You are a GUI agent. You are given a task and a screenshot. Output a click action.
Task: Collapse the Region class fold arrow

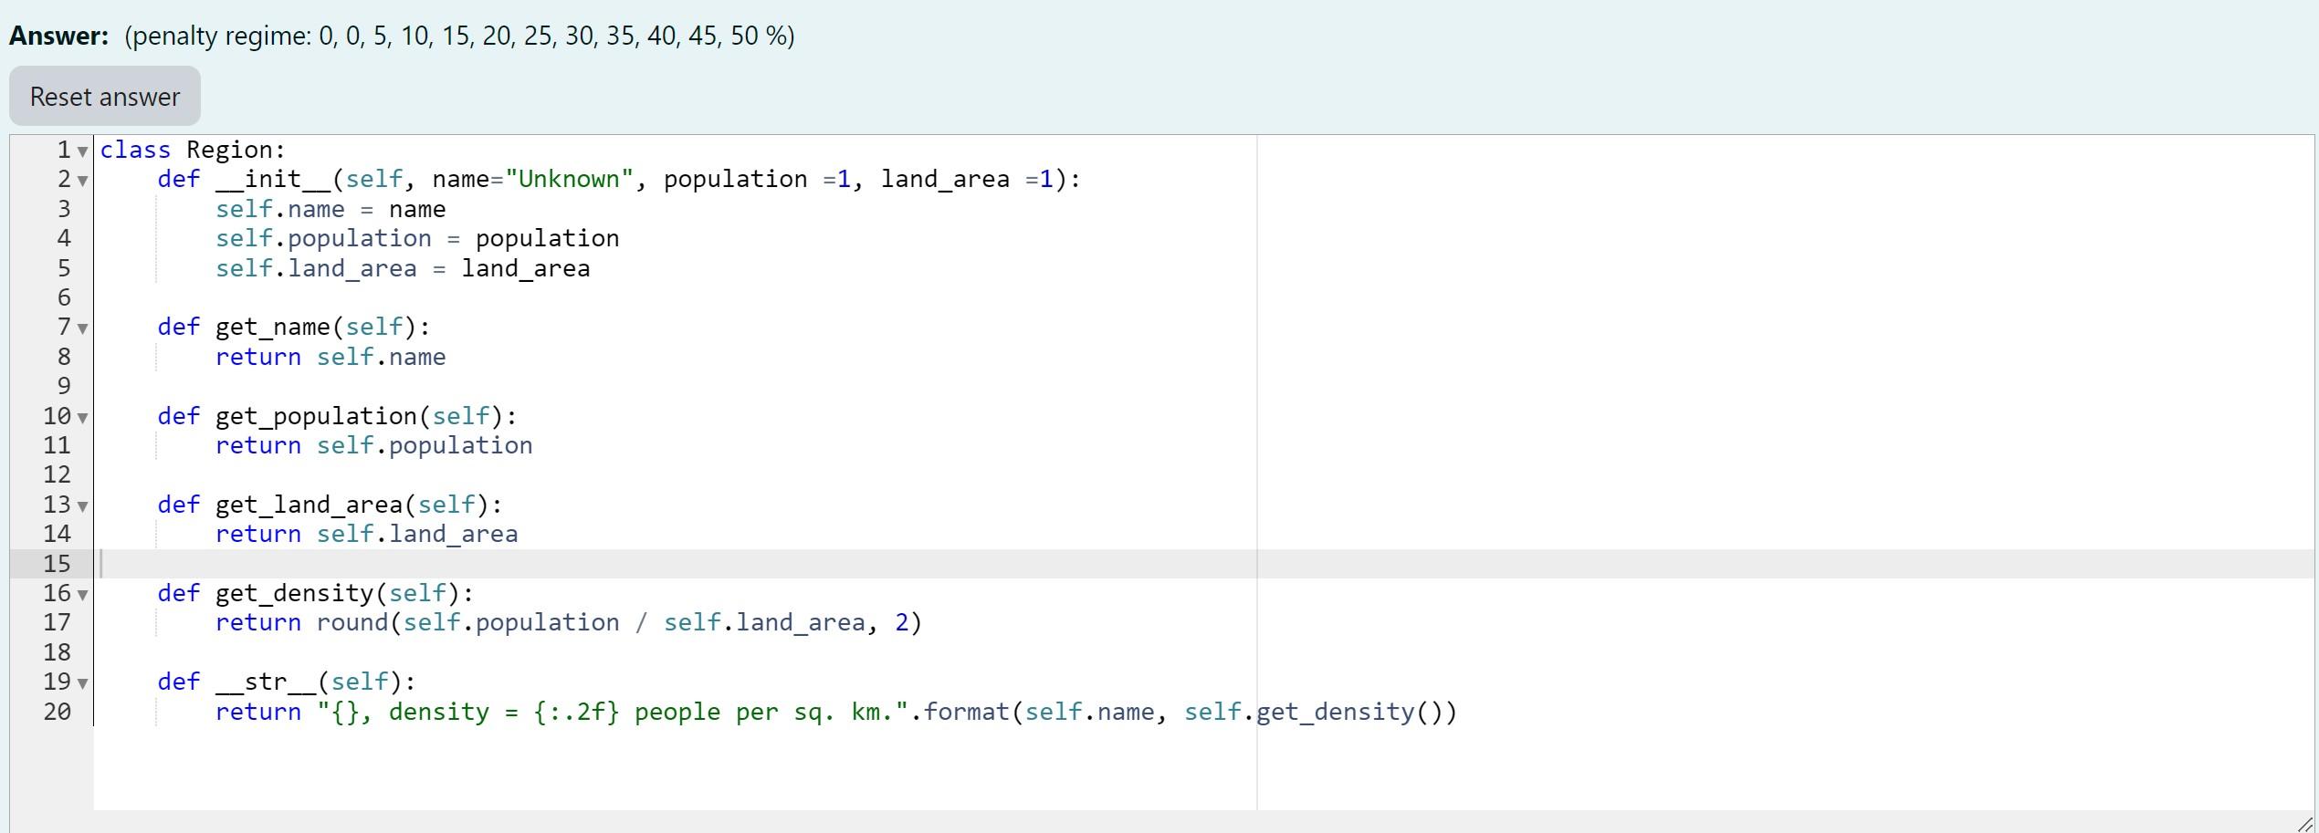(81, 153)
